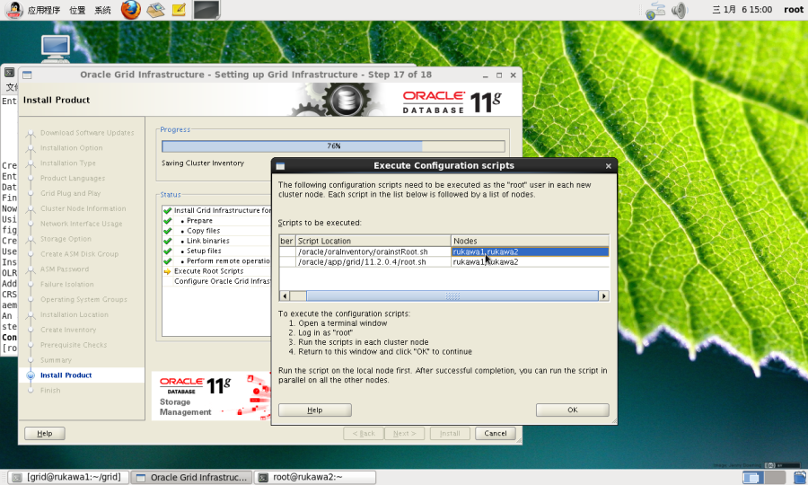Click Failure Isolation step in sidebar
808x485 pixels.
[x=67, y=284]
